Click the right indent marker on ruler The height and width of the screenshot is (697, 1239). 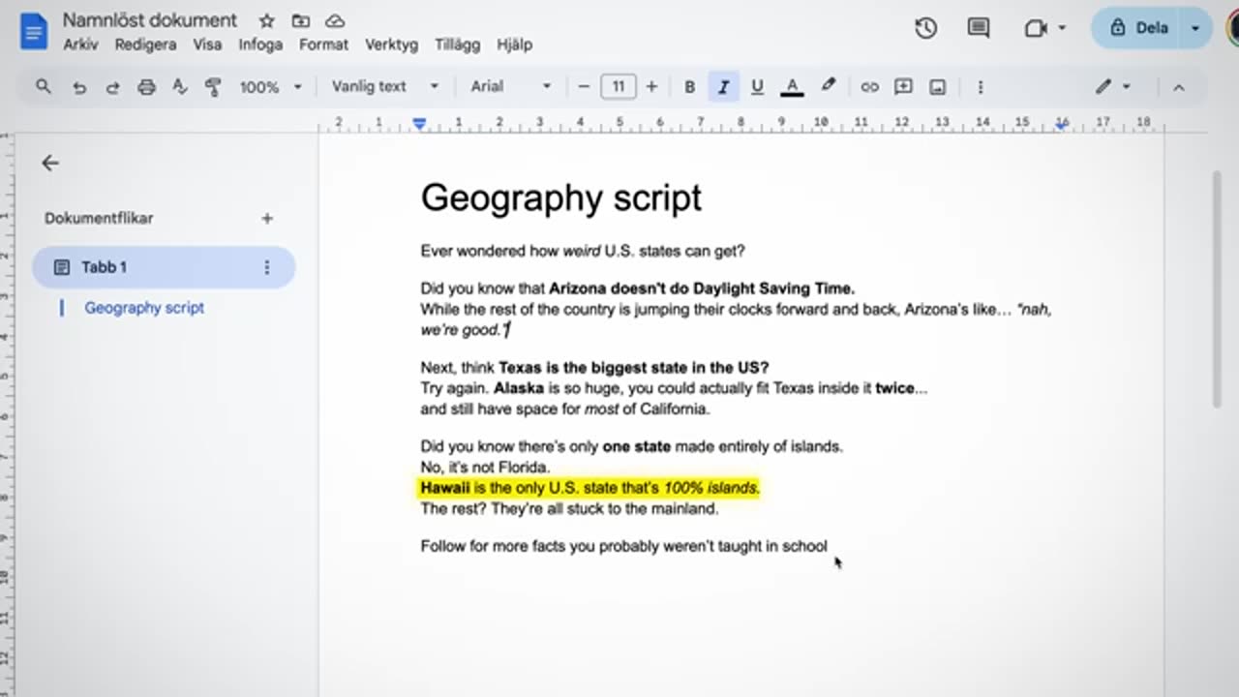coord(1062,124)
